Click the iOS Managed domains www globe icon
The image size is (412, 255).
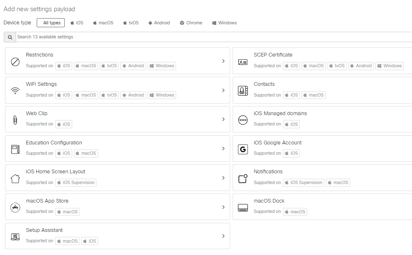point(242,119)
